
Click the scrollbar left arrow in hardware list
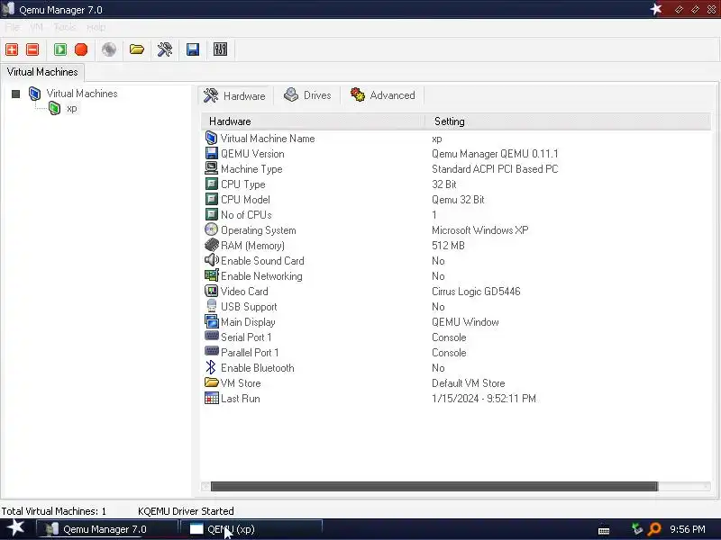tap(205, 486)
